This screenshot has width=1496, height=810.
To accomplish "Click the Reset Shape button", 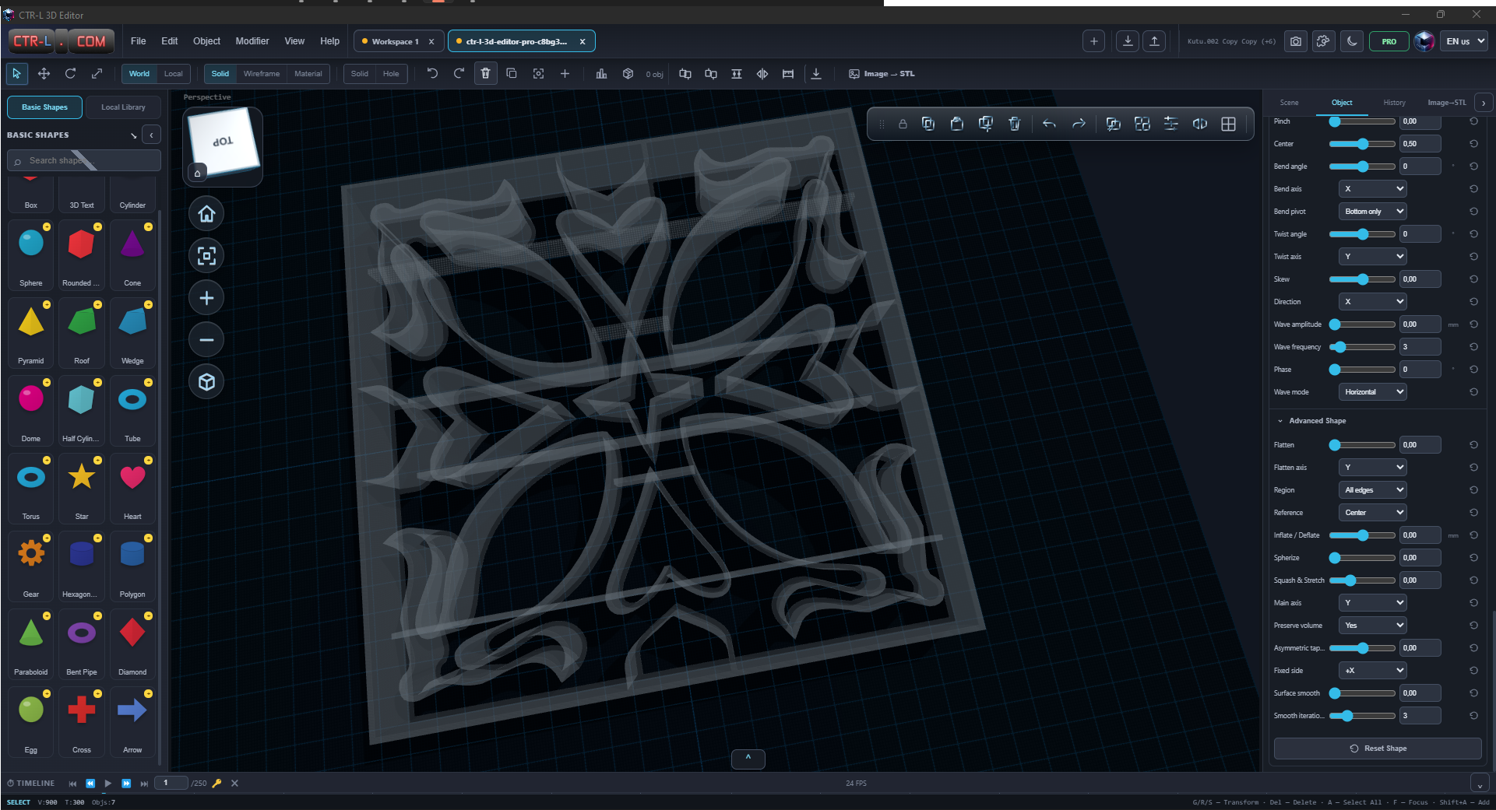I will (1378, 749).
